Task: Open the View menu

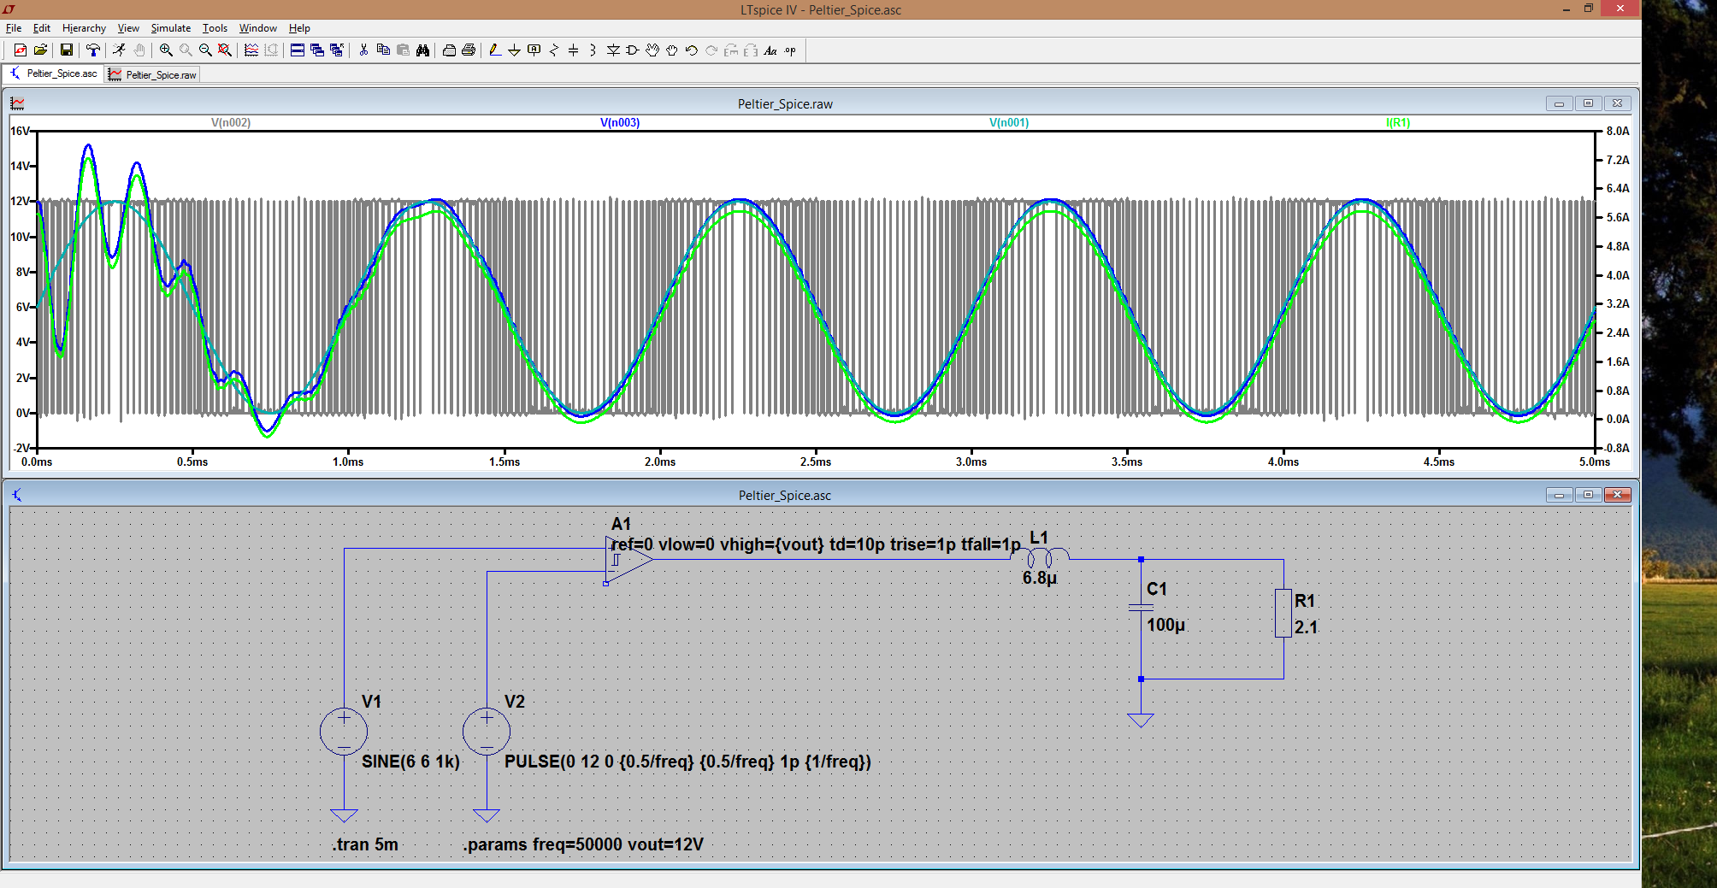Action: [x=128, y=28]
